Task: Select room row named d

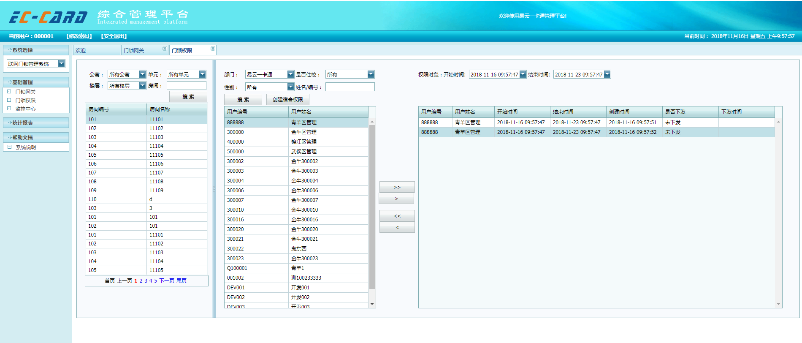Action: click(x=146, y=199)
